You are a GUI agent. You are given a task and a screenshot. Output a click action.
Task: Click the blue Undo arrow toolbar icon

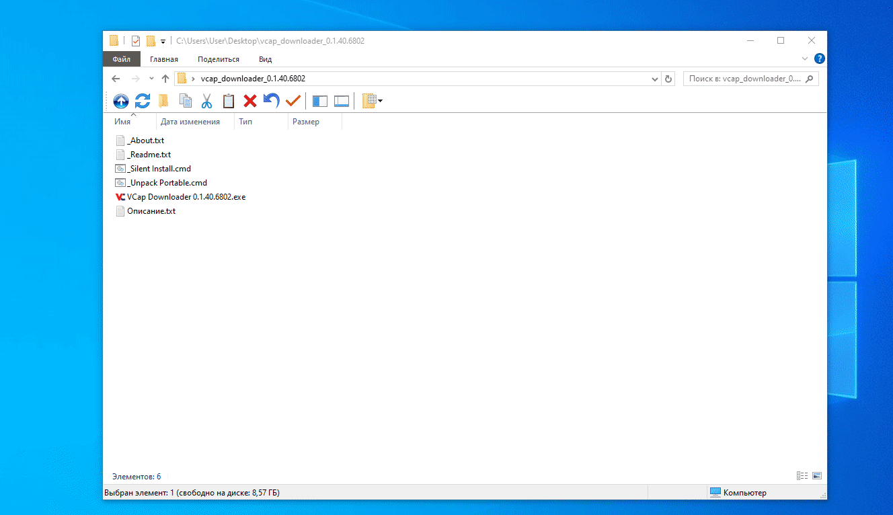click(x=271, y=101)
